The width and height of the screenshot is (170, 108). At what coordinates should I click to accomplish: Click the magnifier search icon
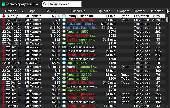coord(45,4)
